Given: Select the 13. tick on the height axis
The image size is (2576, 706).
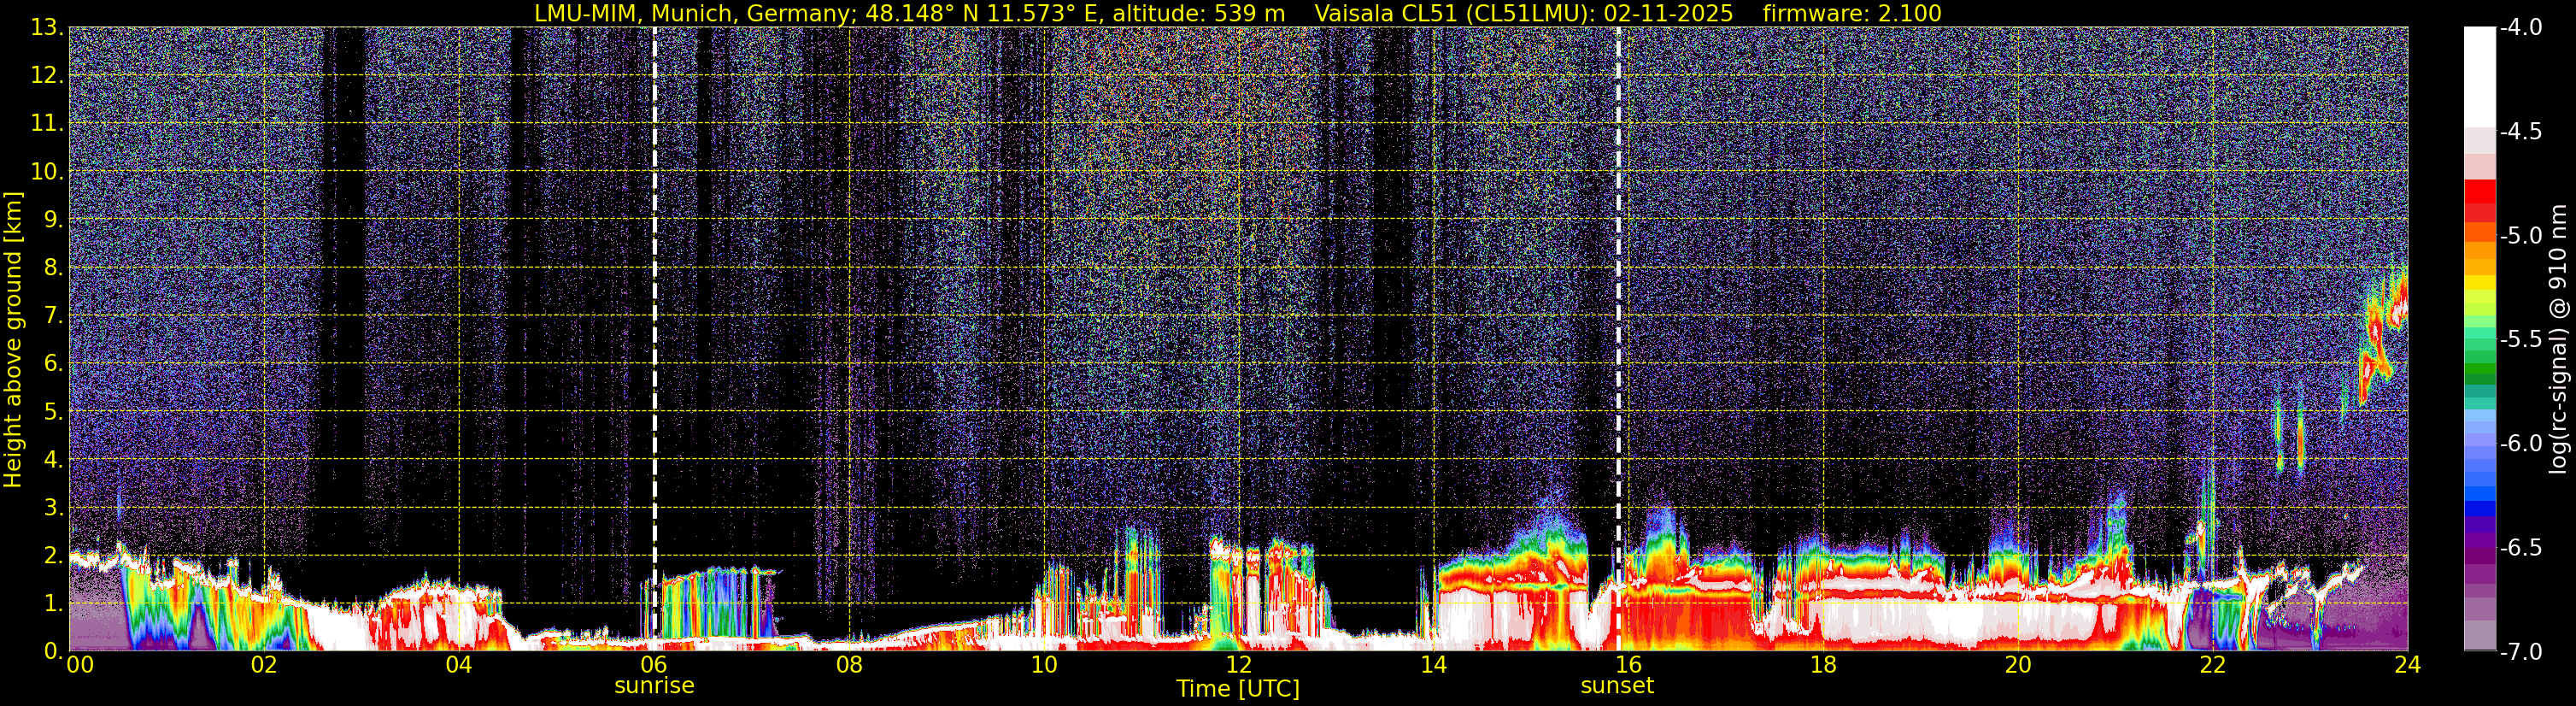Looking at the screenshot, I should (47, 28).
